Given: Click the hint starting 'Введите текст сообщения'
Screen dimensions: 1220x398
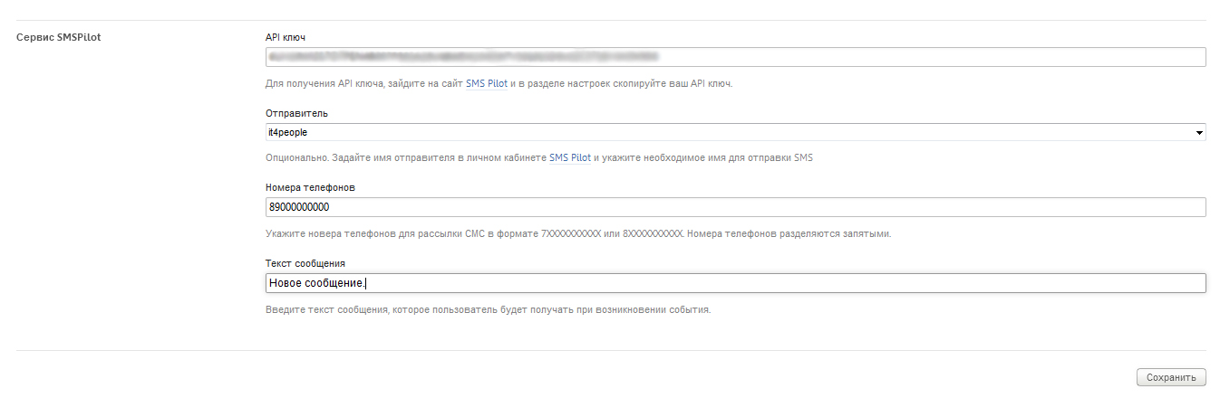Looking at the screenshot, I should pos(488,309).
